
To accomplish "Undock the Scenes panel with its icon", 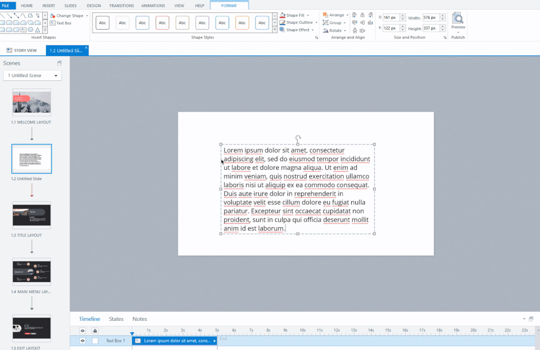I will coord(59,63).
